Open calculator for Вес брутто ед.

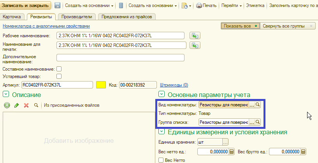tap(303, 152)
